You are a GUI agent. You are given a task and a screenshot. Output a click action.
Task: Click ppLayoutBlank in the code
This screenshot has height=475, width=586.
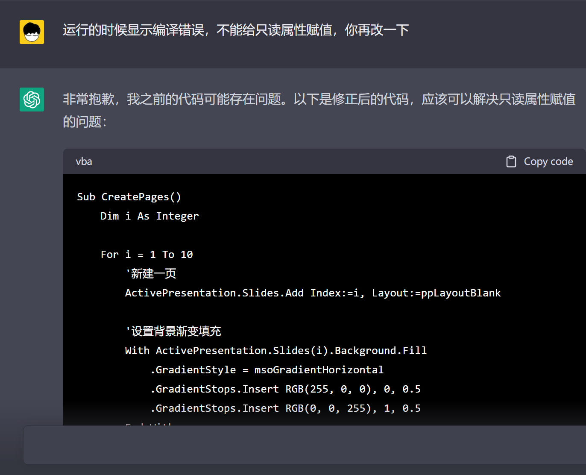coord(461,293)
